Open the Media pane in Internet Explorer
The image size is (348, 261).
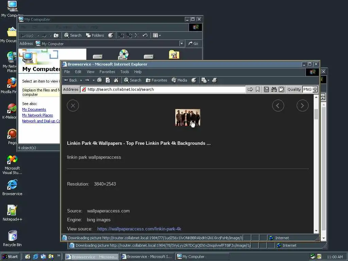click(x=179, y=80)
